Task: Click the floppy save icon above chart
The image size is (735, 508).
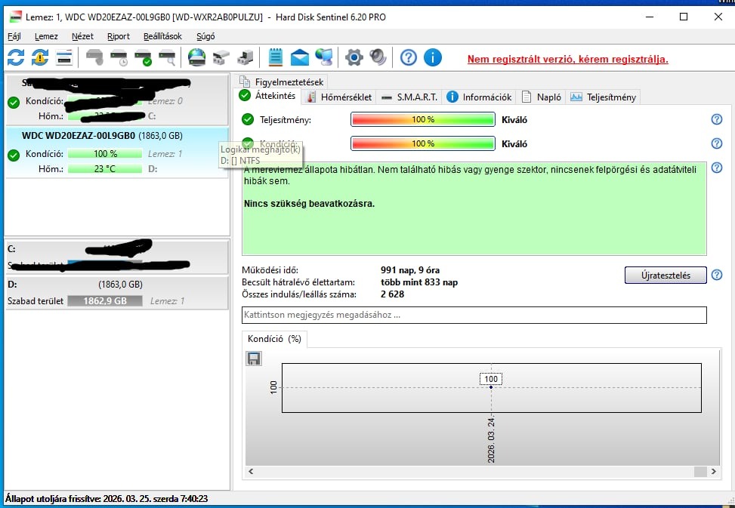Action: click(x=254, y=359)
